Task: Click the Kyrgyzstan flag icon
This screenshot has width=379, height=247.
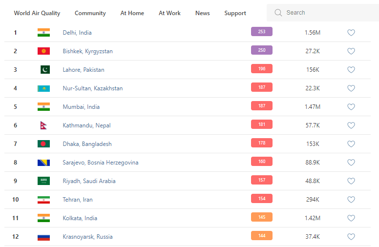Action: tap(43, 51)
